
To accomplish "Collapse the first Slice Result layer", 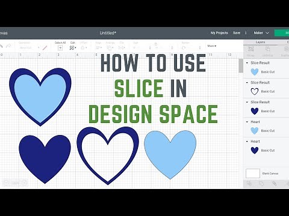I will (x=247, y=63).
